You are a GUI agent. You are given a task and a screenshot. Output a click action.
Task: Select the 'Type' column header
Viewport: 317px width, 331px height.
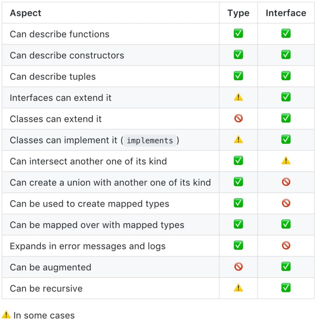[238, 13]
